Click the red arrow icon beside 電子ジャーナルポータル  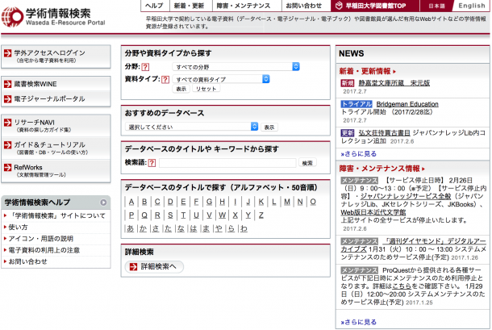point(7,99)
